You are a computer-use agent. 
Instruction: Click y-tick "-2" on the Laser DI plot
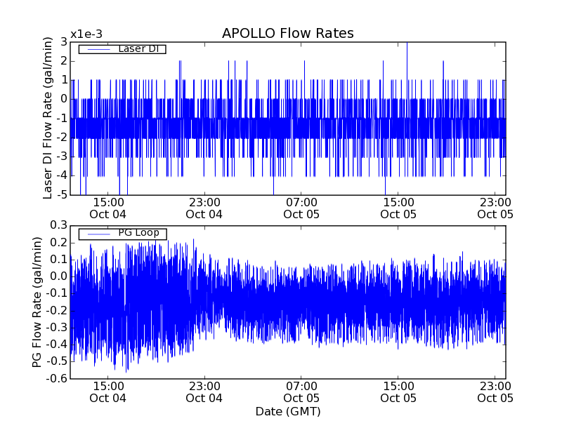coord(62,138)
